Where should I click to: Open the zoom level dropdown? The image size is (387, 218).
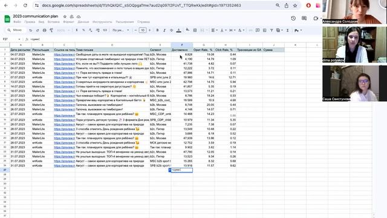[x=63, y=30]
